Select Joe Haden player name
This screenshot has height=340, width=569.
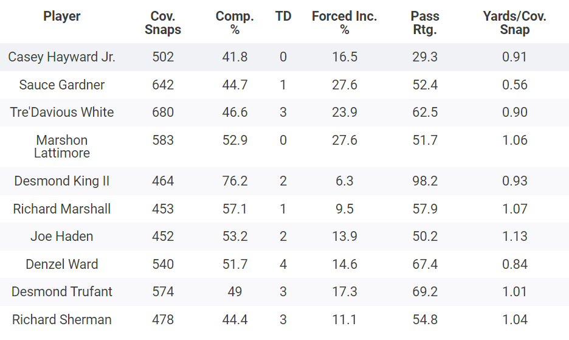click(x=62, y=237)
